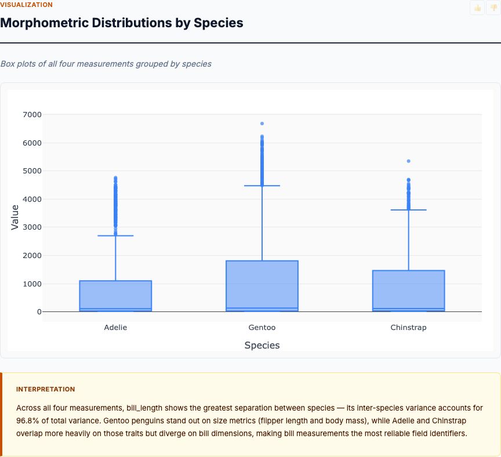Viewport: 501px width, 457px height.
Task: Click the highest Adelie outlier dot
Action: tap(115, 176)
